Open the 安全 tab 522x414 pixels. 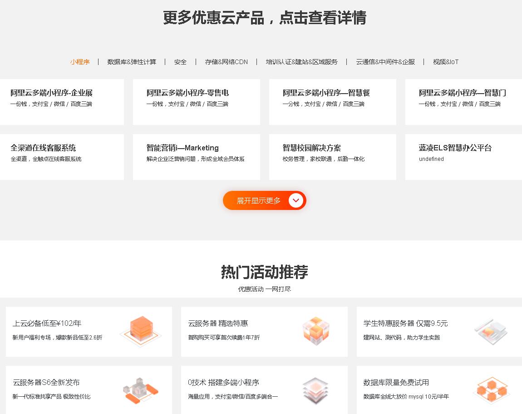click(180, 62)
